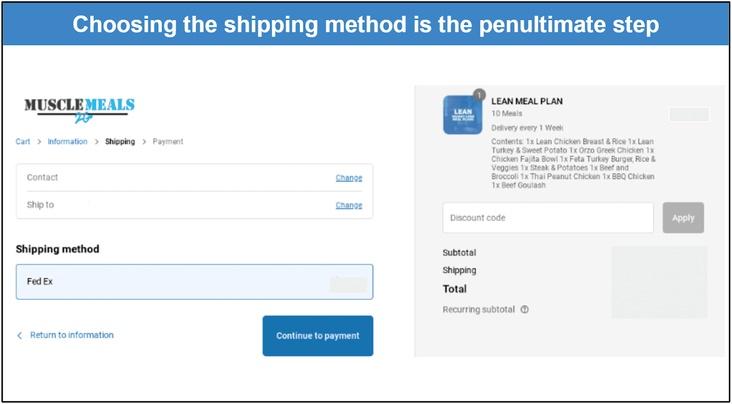Click the Lean Meal Plan title
732x404 pixels.
(x=527, y=101)
